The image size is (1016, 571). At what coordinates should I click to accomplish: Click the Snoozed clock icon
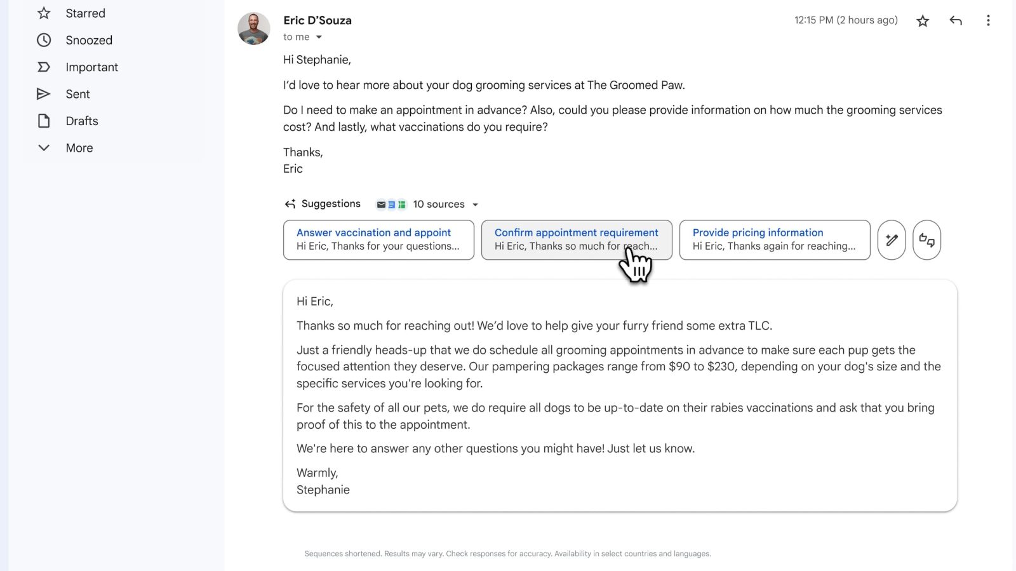click(x=44, y=40)
